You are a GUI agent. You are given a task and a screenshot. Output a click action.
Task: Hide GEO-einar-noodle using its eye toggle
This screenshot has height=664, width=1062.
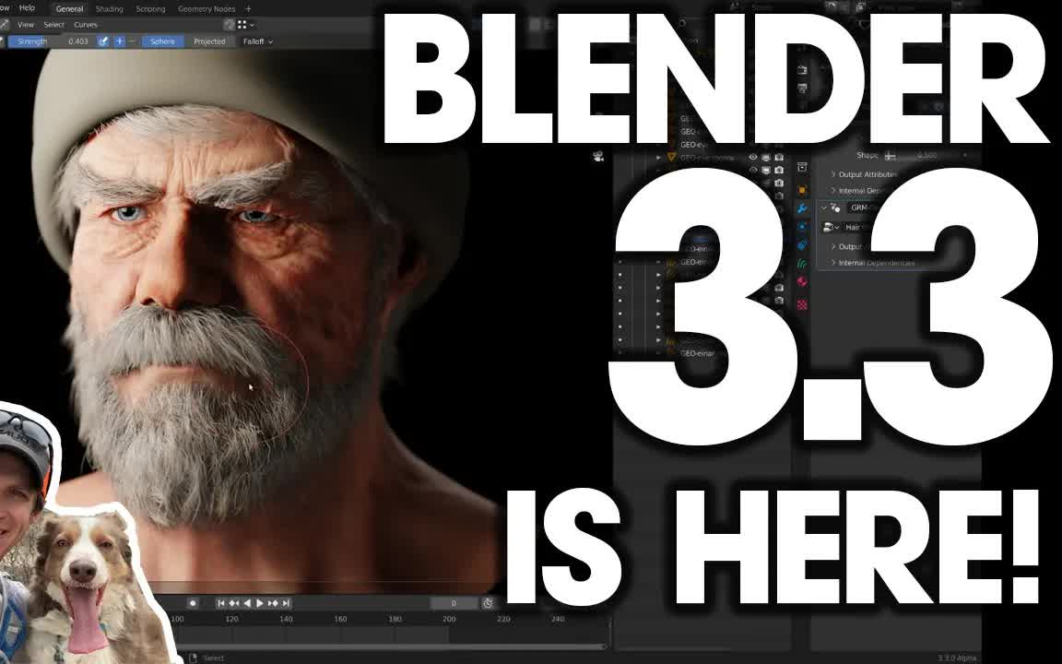pyautogui.click(x=751, y=157)
